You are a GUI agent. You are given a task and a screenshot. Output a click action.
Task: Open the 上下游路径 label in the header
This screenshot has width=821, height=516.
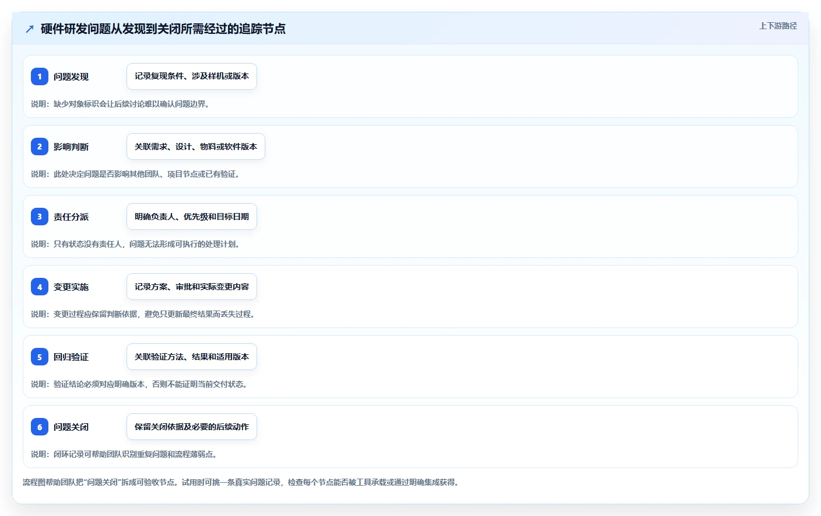[x=778, y=26]
